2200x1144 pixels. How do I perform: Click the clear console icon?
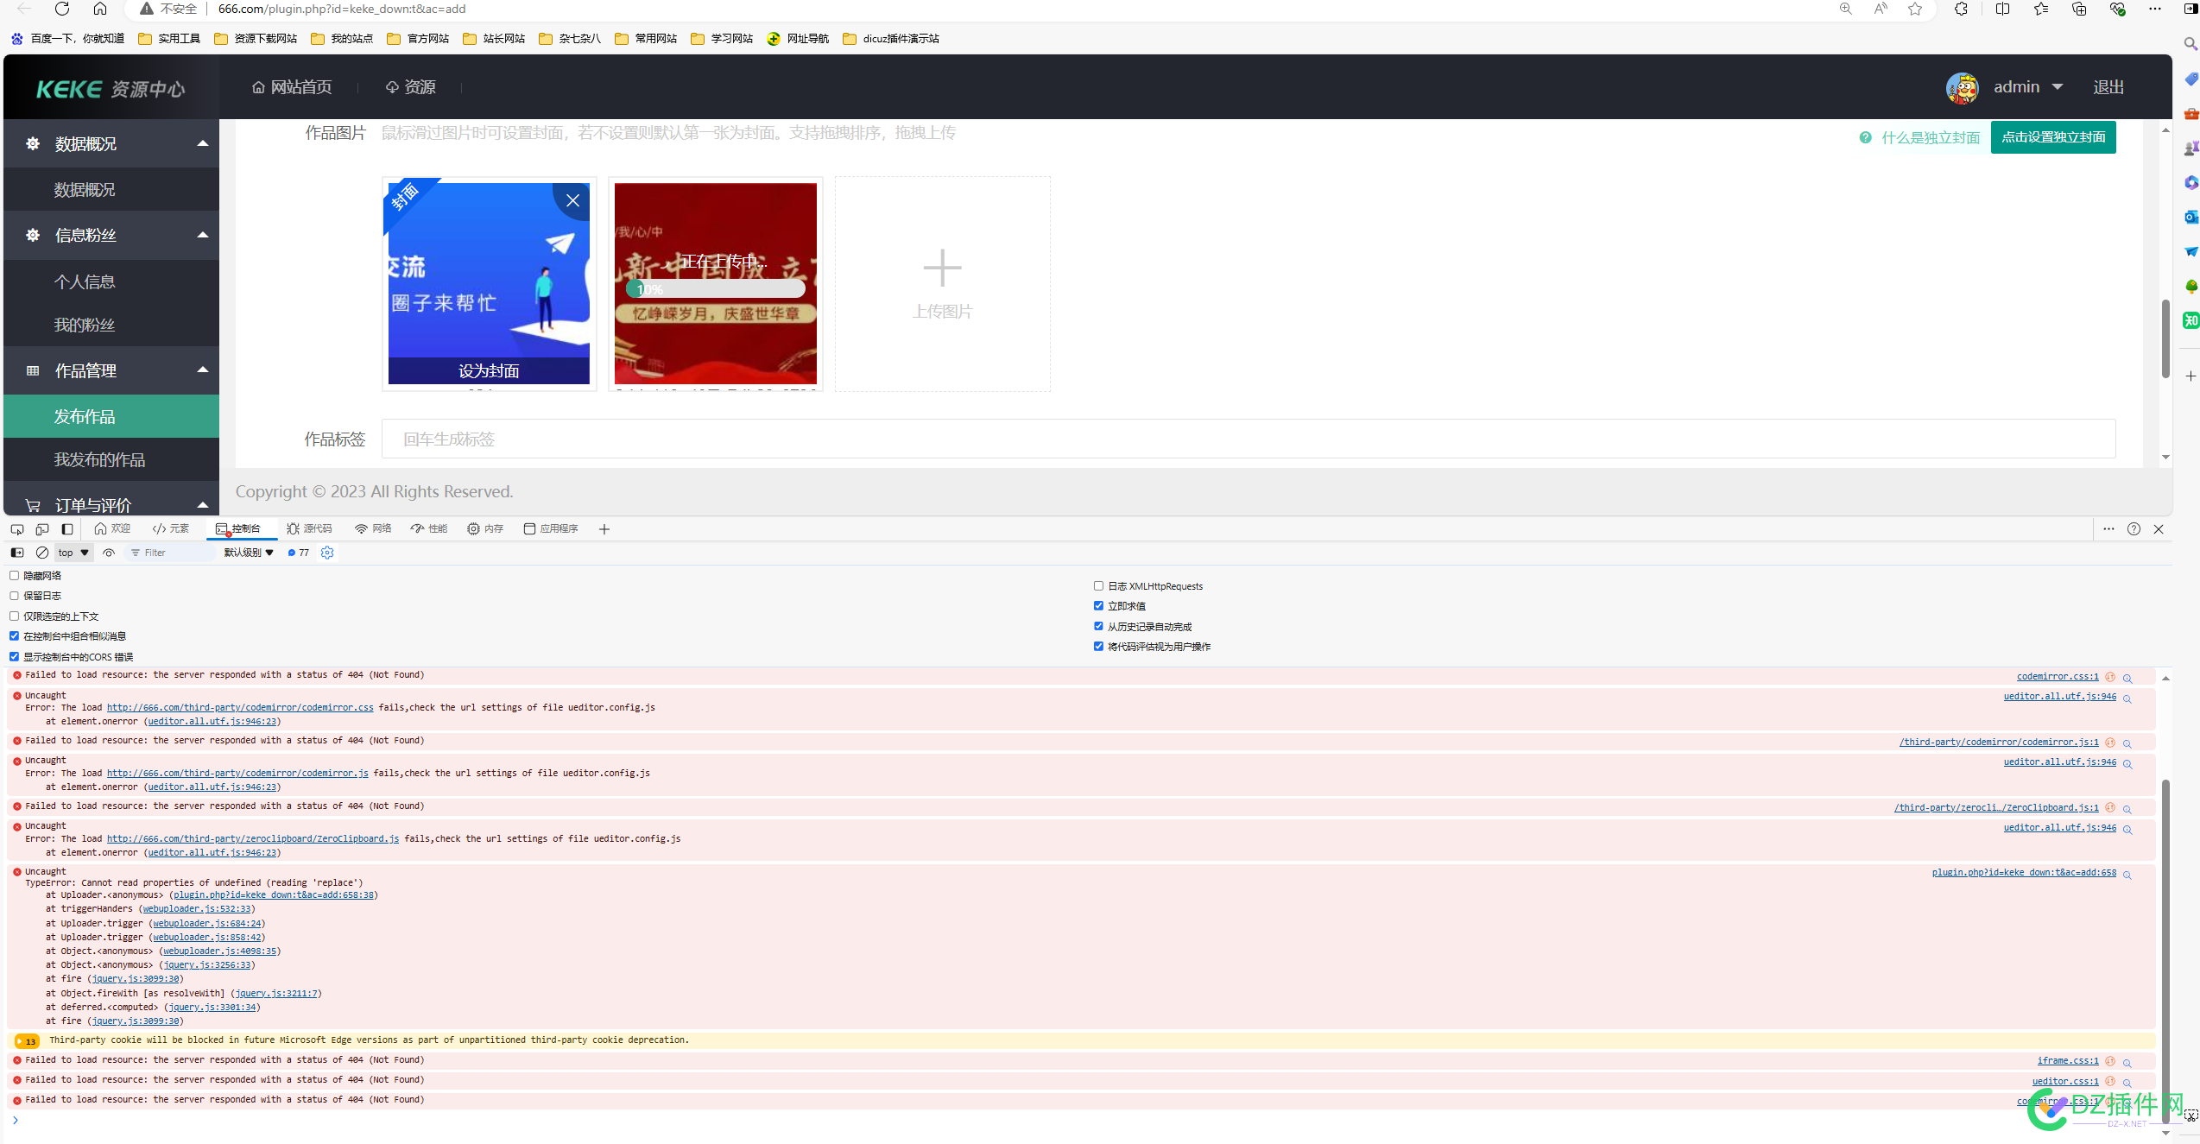coord(42,553)
